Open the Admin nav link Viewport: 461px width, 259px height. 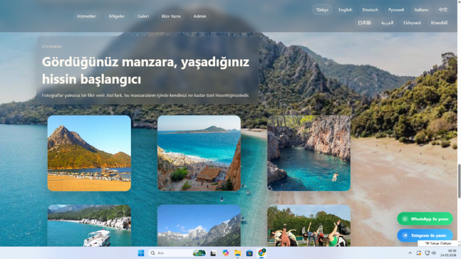click(199, 16)
